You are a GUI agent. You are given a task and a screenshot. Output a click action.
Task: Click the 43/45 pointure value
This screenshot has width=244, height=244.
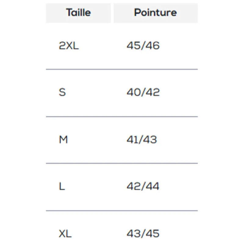[143, 234]
